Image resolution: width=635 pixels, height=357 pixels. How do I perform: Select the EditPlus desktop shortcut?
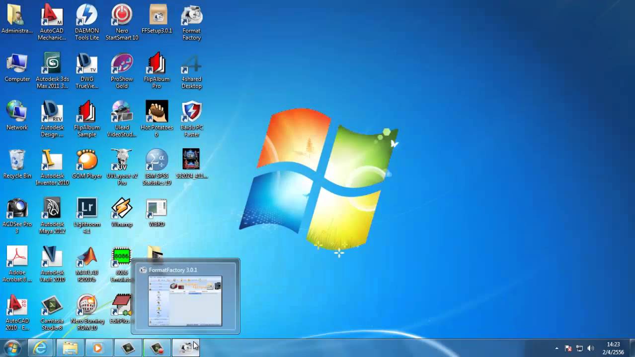click(121, 310)
